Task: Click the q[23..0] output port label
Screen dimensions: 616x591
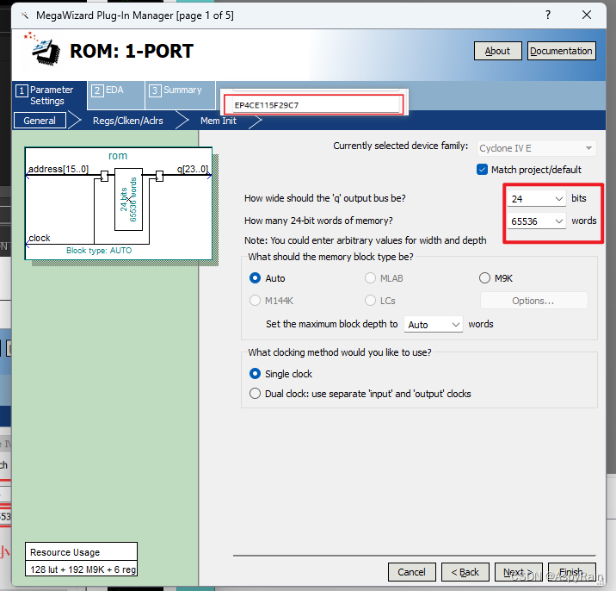Action: coord(193,169)
